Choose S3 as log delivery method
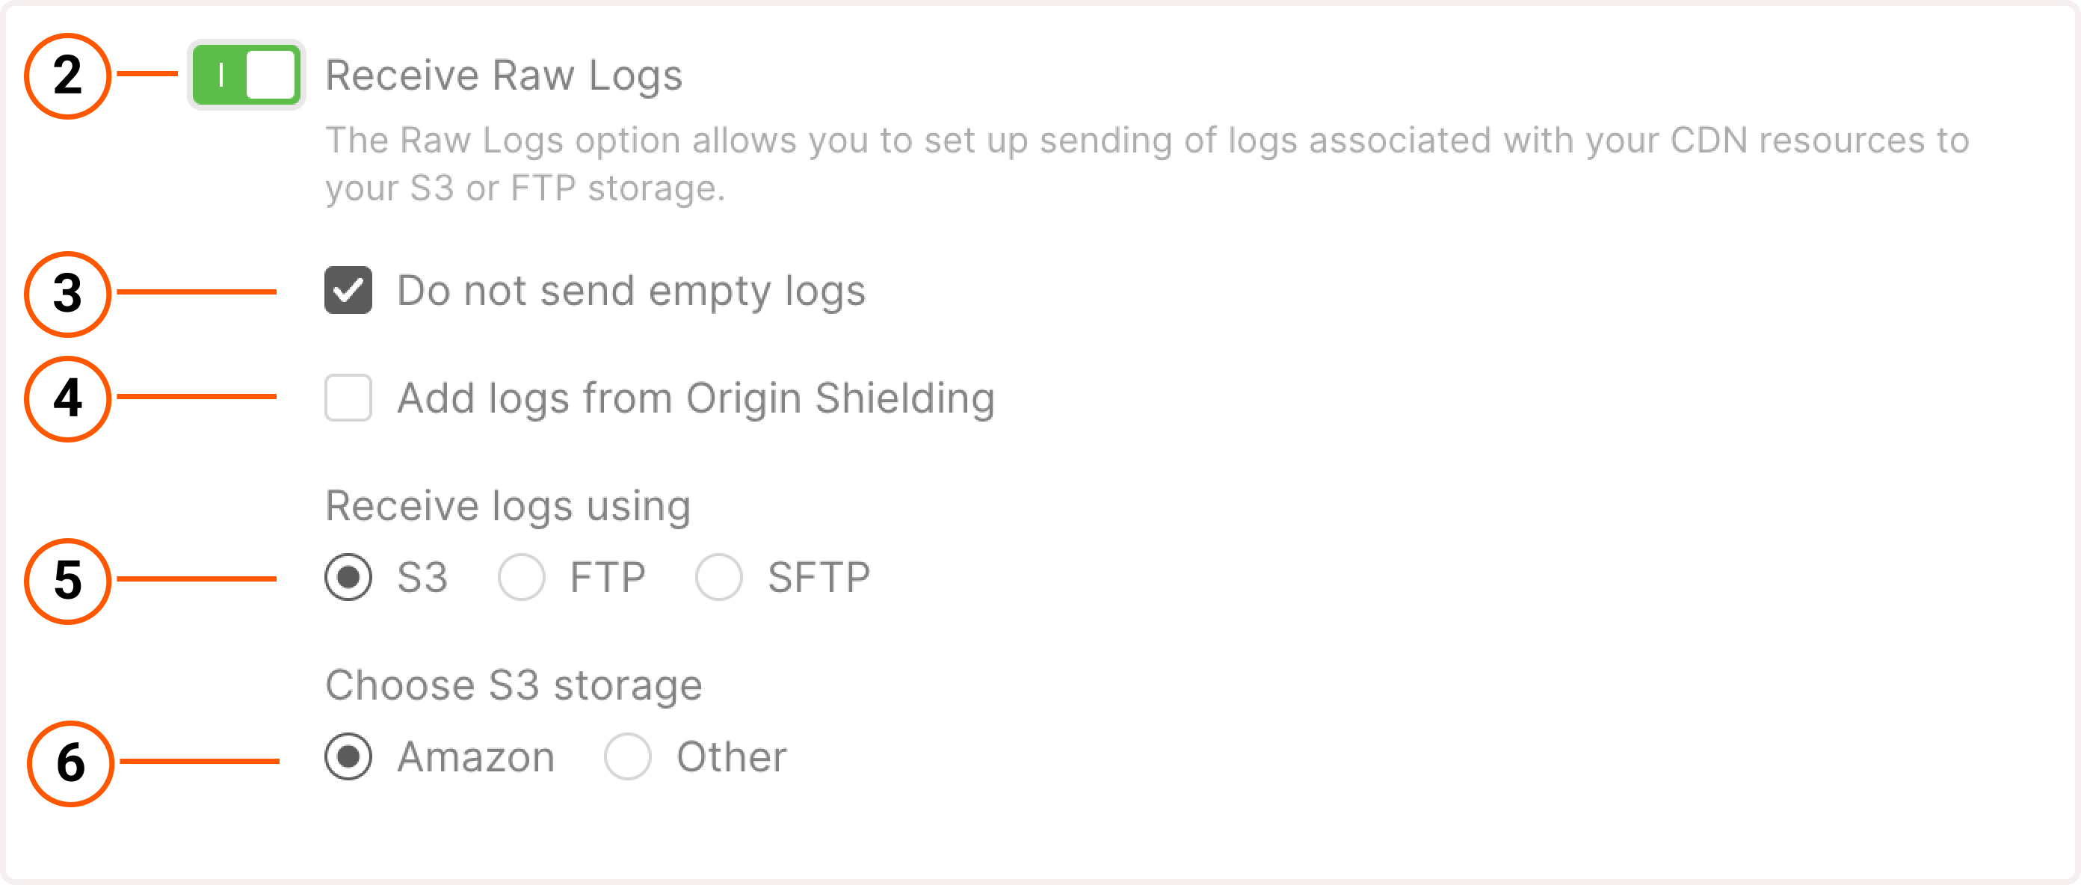This screenshot has width=2081, height=885. coord(348,576)
